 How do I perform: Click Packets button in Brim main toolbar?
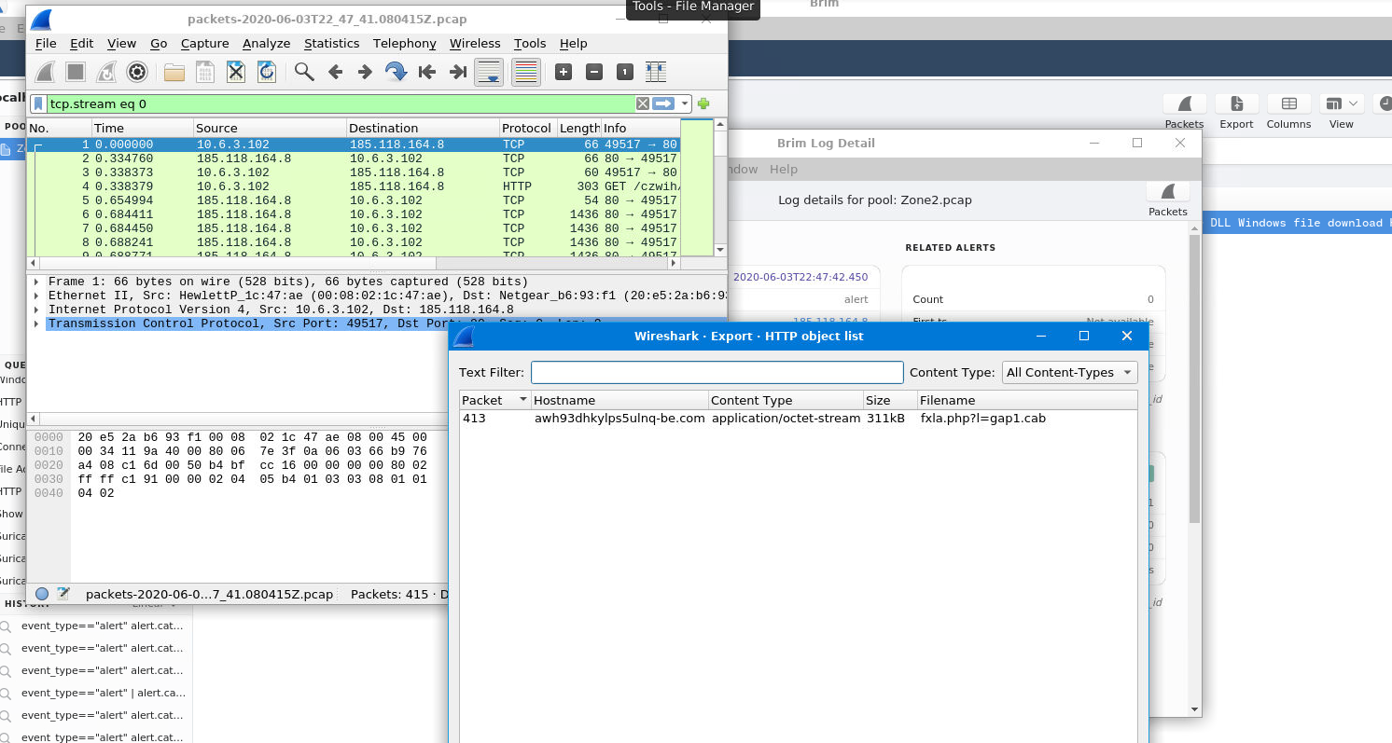point(1185,112)
